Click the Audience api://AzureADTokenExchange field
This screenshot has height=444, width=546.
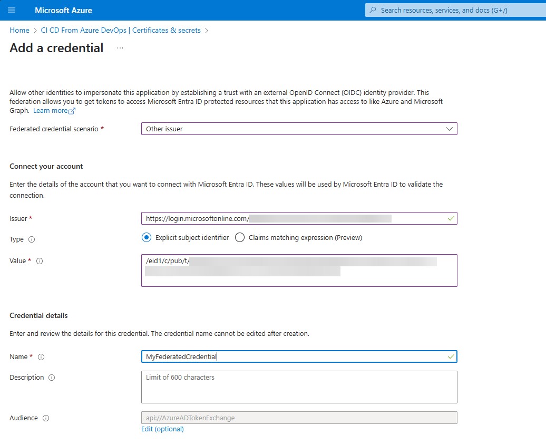pyautogui.click(x=299, y=418)
